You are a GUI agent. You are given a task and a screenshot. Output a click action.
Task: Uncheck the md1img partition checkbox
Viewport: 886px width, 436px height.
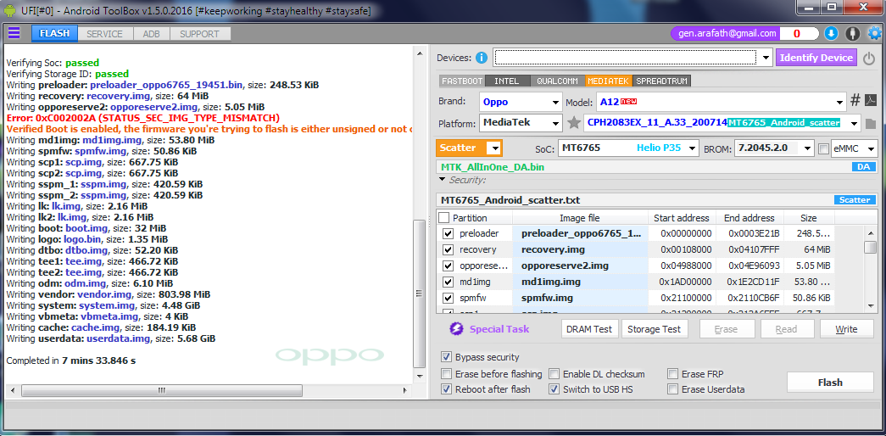pyautogui.click(x=448, y=282)
